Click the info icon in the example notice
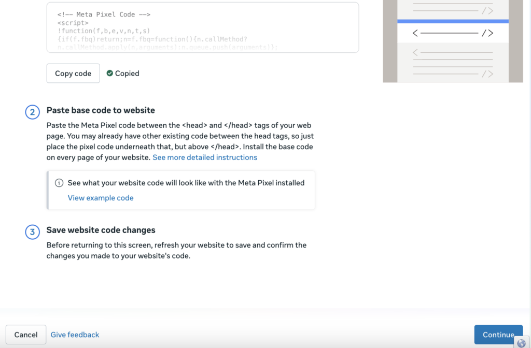531x348 pixels. pyautogui.click(x=59, y=183)
